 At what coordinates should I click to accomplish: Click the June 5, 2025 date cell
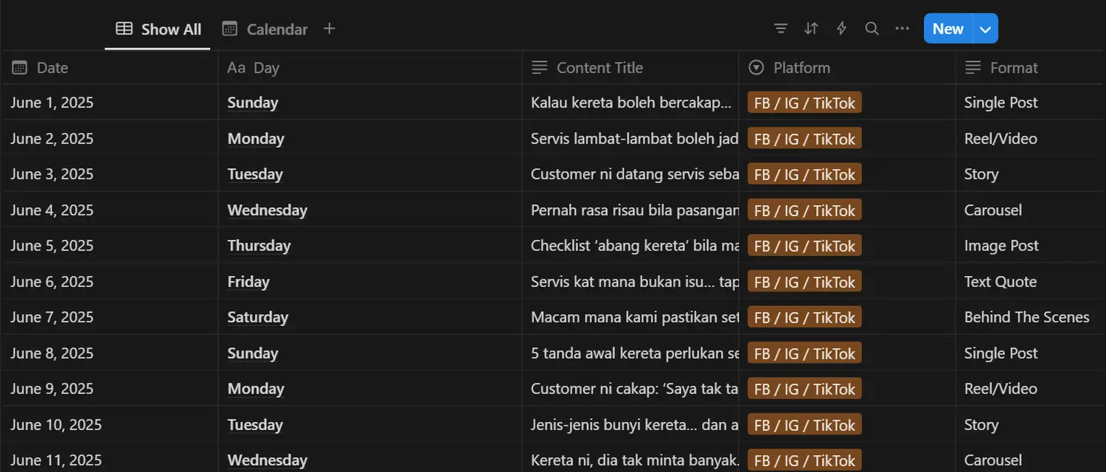(52, 246)
